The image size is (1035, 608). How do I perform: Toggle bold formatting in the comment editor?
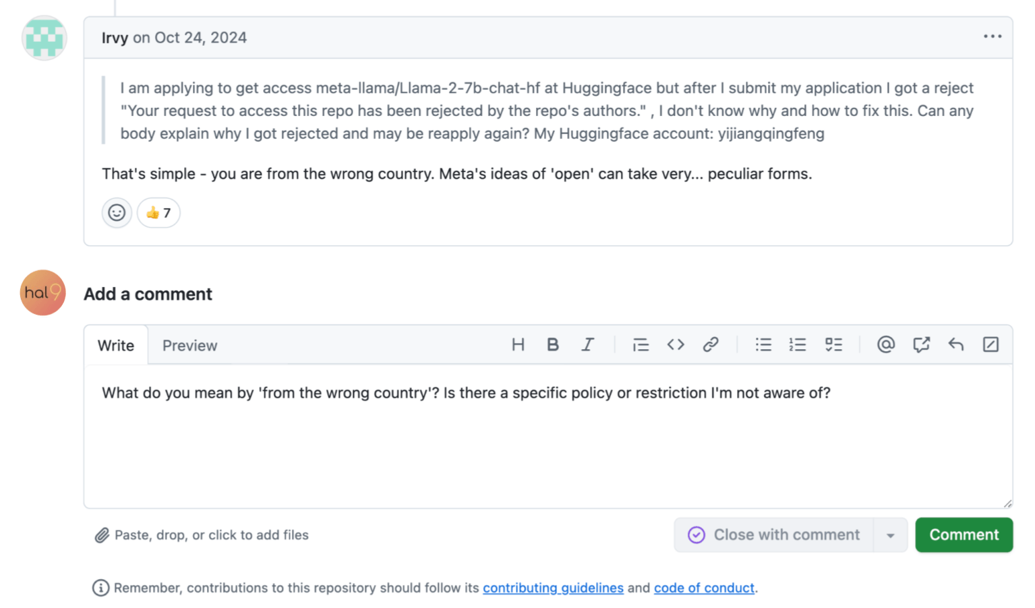[553, 345]
